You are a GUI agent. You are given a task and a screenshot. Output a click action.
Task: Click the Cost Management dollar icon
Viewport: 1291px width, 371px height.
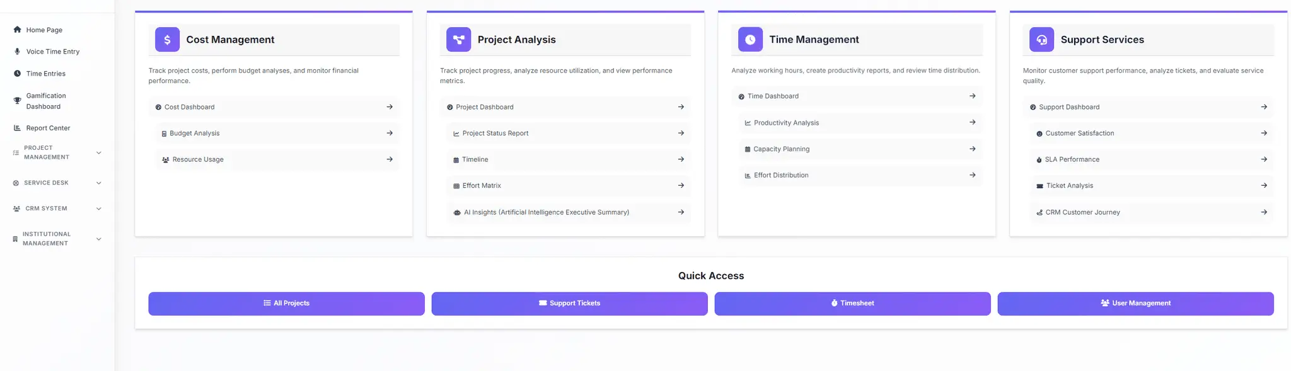tap(167, 40)
